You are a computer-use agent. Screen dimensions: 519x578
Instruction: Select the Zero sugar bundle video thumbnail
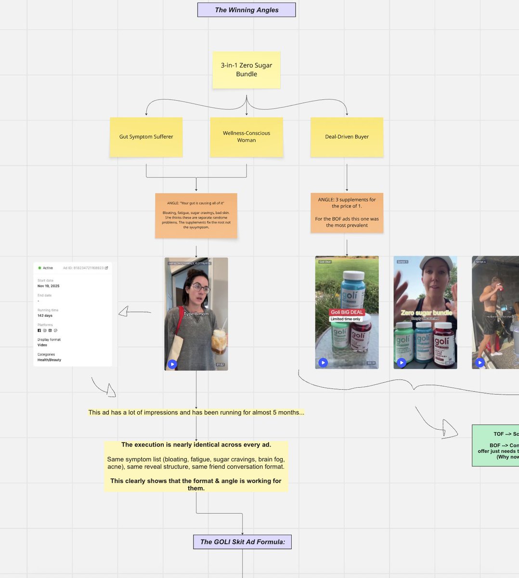425,312
